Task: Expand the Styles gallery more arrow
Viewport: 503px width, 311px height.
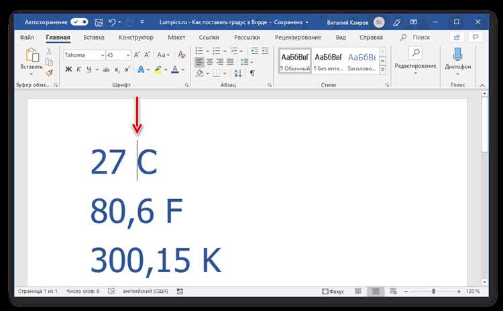Action: pos(382,70)
